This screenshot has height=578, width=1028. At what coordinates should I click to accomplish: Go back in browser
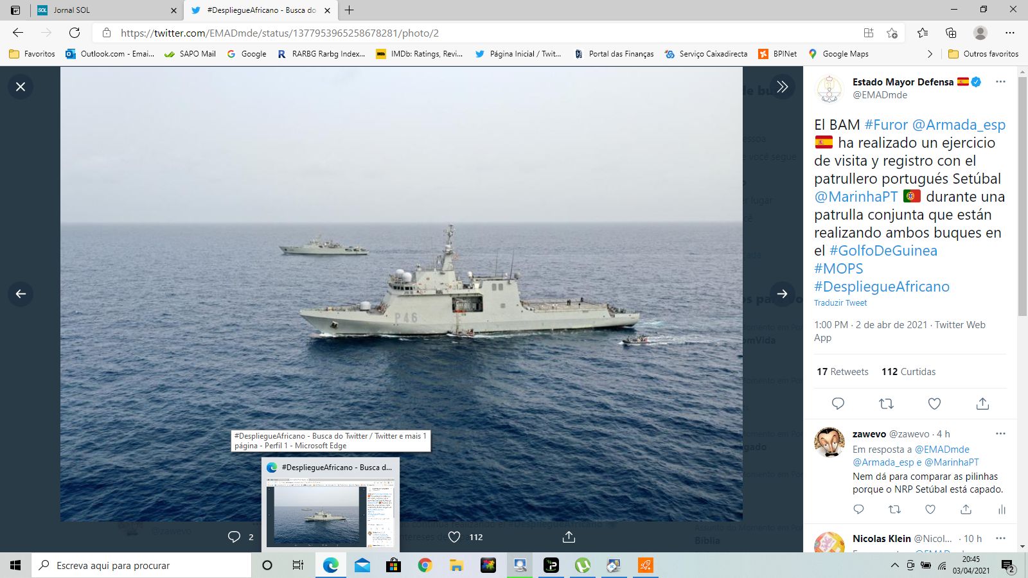pyautogui.click(x=18, y=33)
